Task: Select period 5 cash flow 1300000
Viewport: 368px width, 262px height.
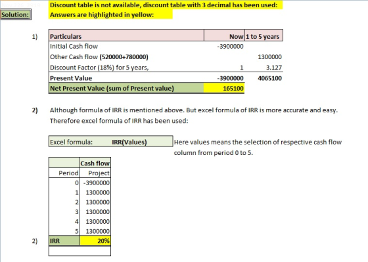Action: point(95,231)
